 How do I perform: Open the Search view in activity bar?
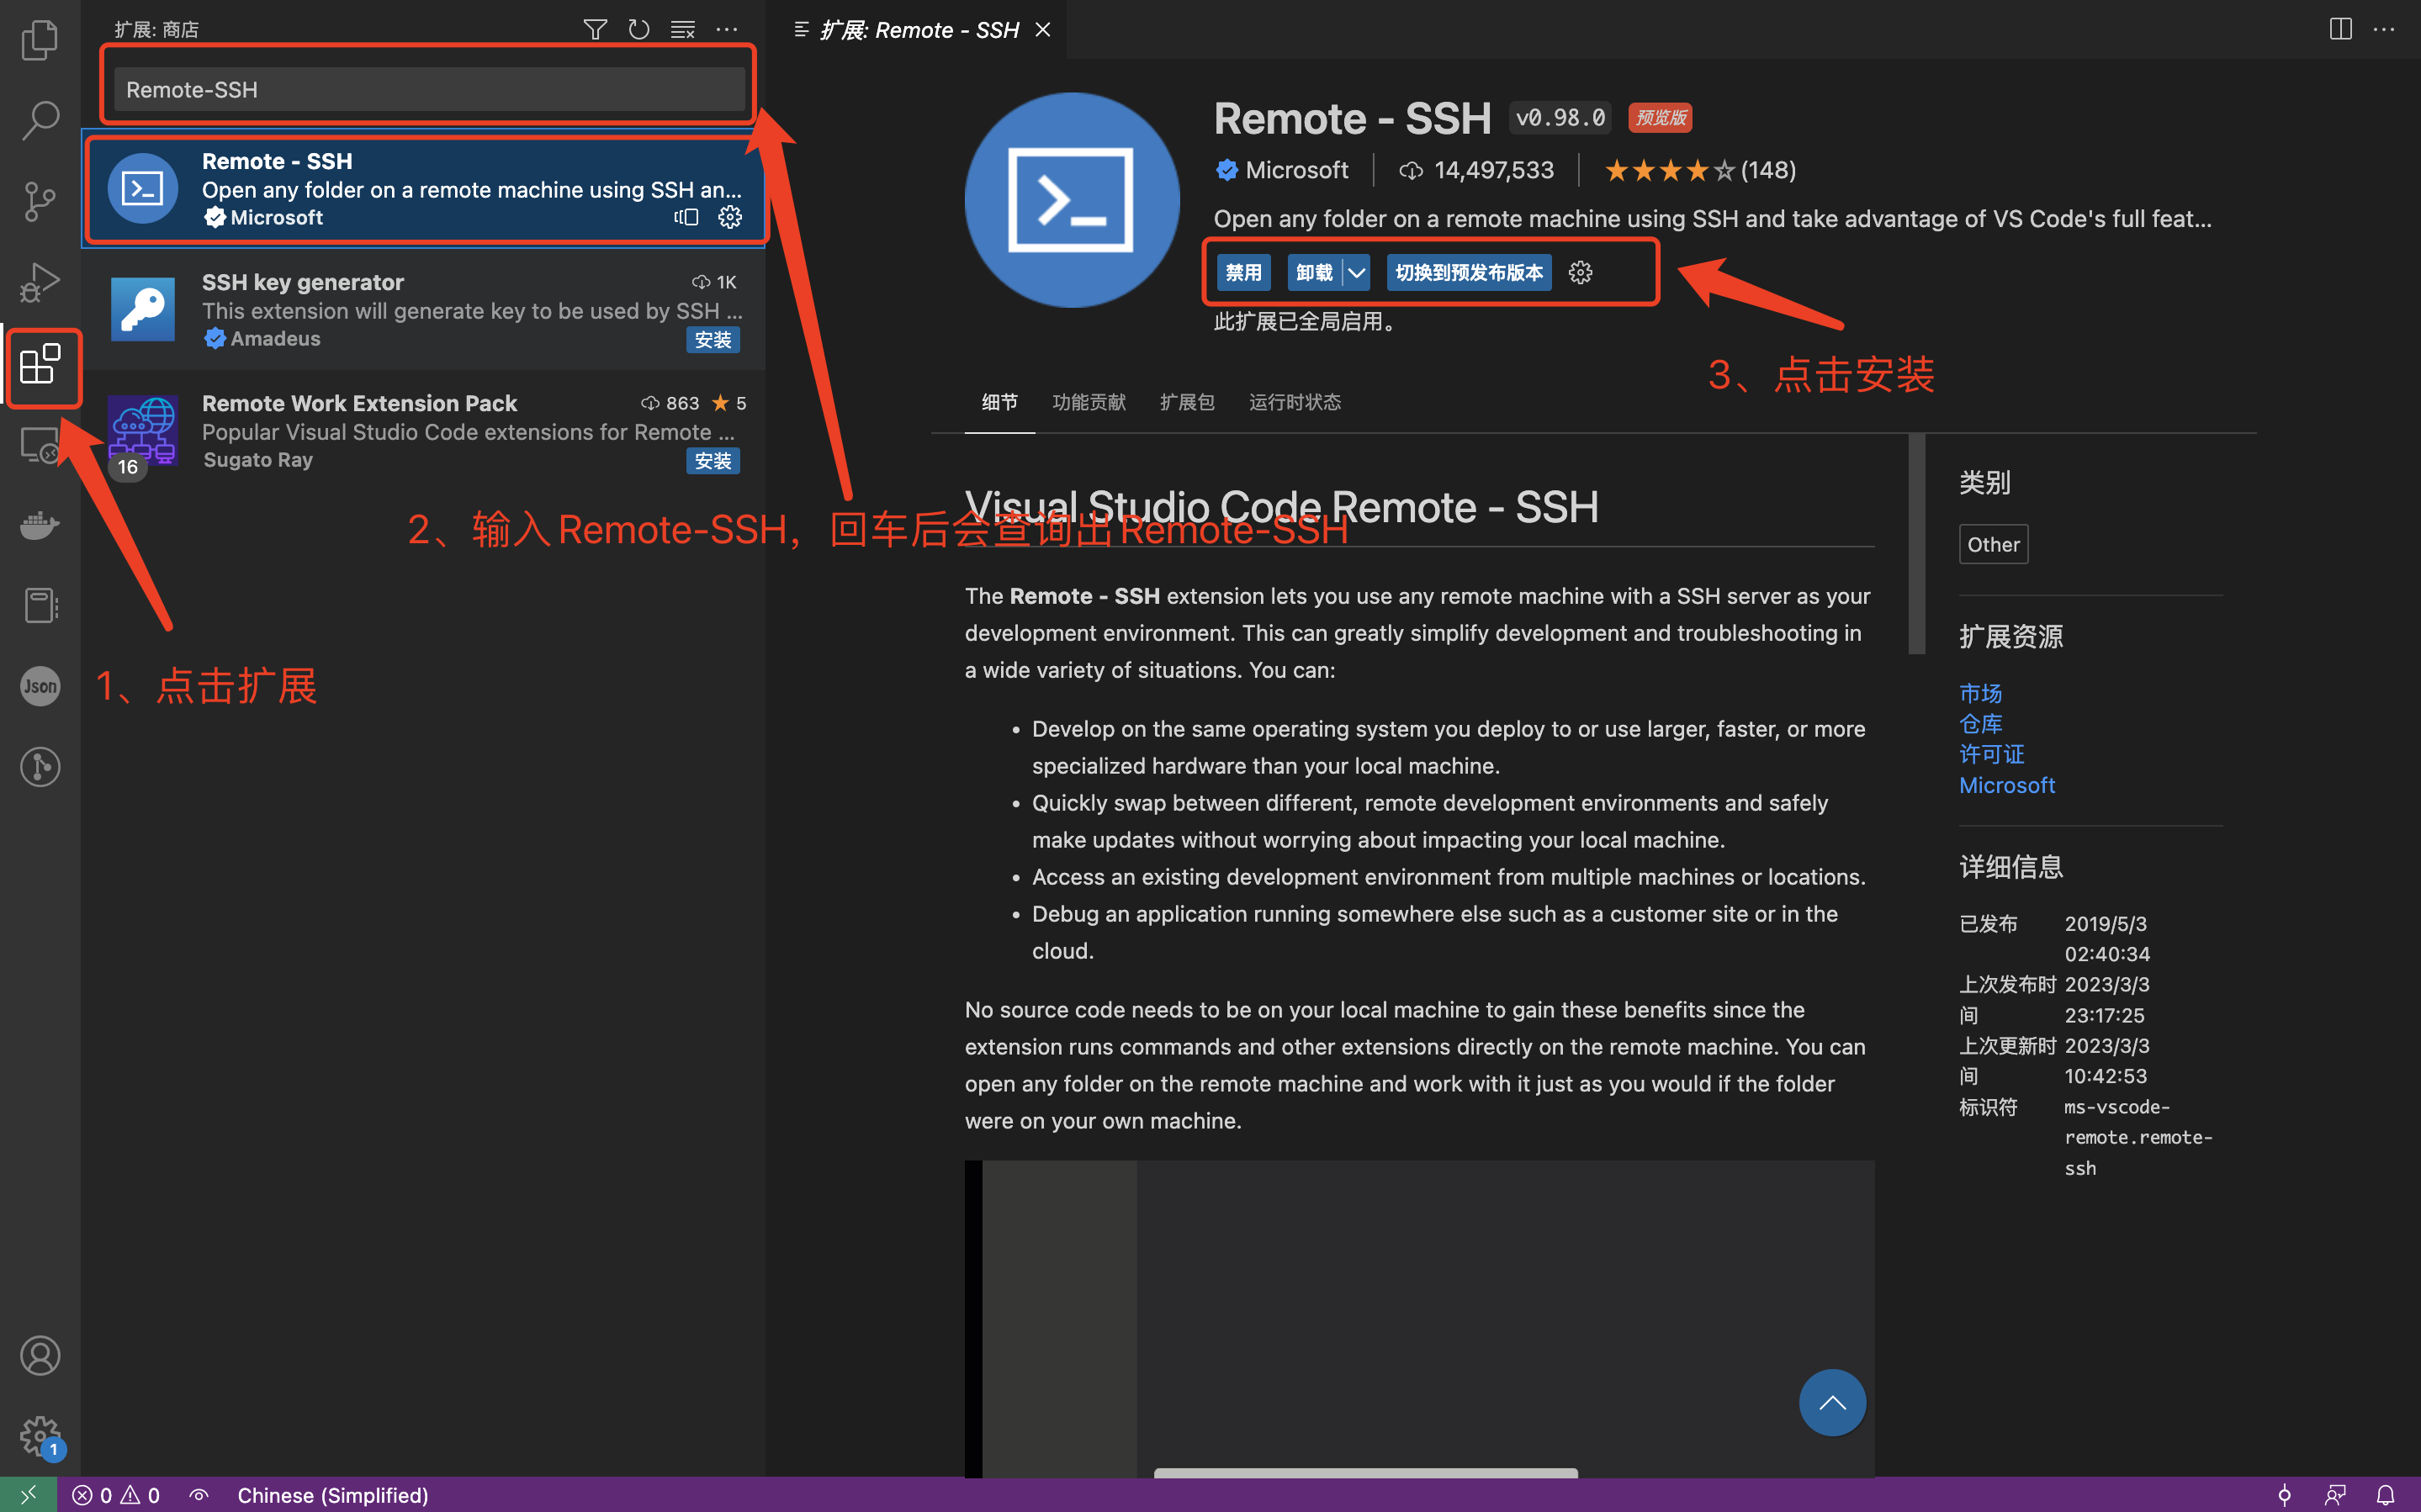coord(40,120)
